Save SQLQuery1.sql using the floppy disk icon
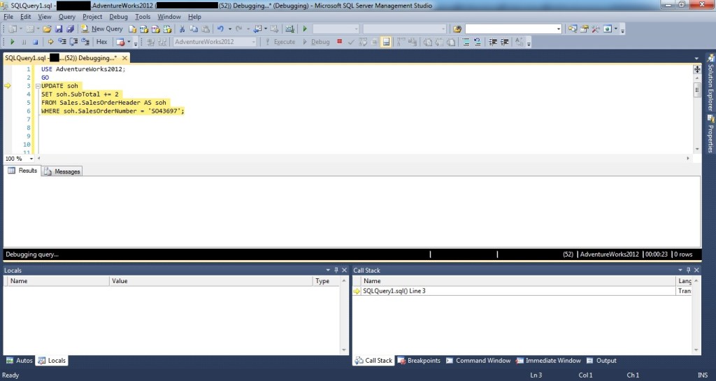Image resolution: width=716 pixels, height=381 pixels. [x=59, y=29]
